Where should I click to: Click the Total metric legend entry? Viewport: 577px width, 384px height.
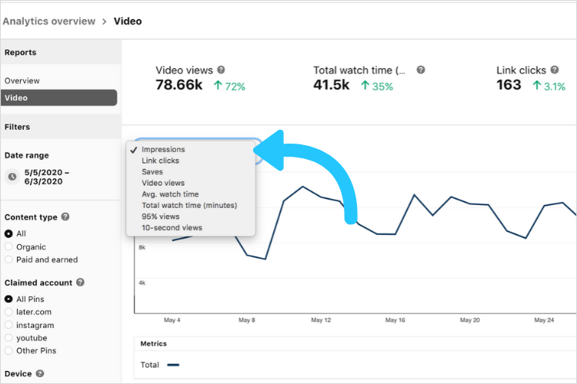(160, 365)
